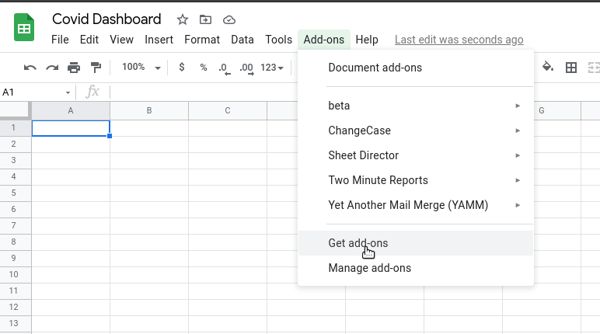The image size is (600, 334).
Task: Star the Covid Dashboard document
Action: (x=183, y=19)
